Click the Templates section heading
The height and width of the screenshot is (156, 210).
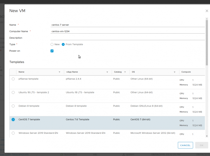click(17, 62)
